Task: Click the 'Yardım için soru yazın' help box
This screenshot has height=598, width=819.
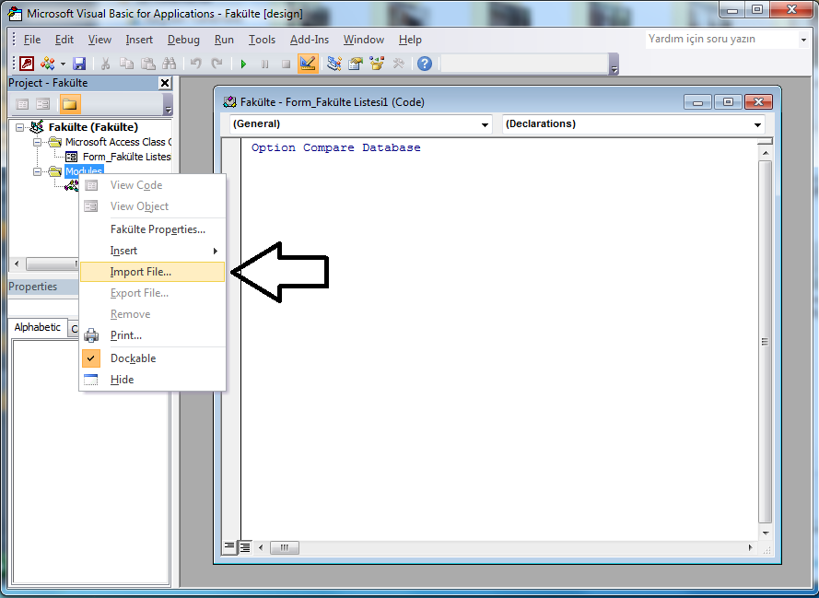Action: tap(722, 40)
